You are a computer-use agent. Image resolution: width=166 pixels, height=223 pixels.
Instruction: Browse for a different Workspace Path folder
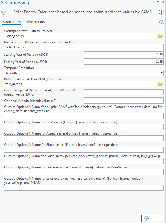pyautogui.click(x=160, y=36)
